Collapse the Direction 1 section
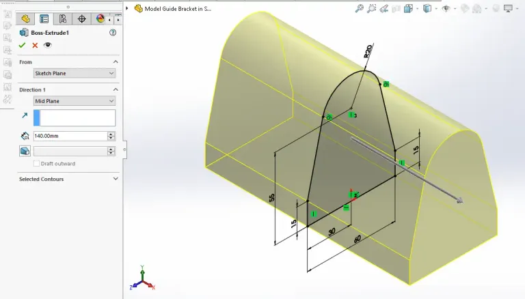525x299 pixels. [x=115, y=89]
